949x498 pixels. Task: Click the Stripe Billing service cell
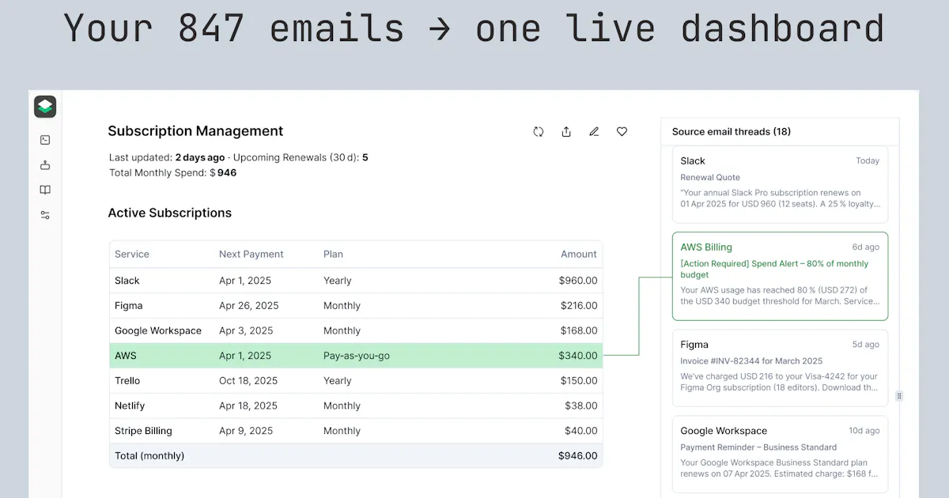point(143,432)
